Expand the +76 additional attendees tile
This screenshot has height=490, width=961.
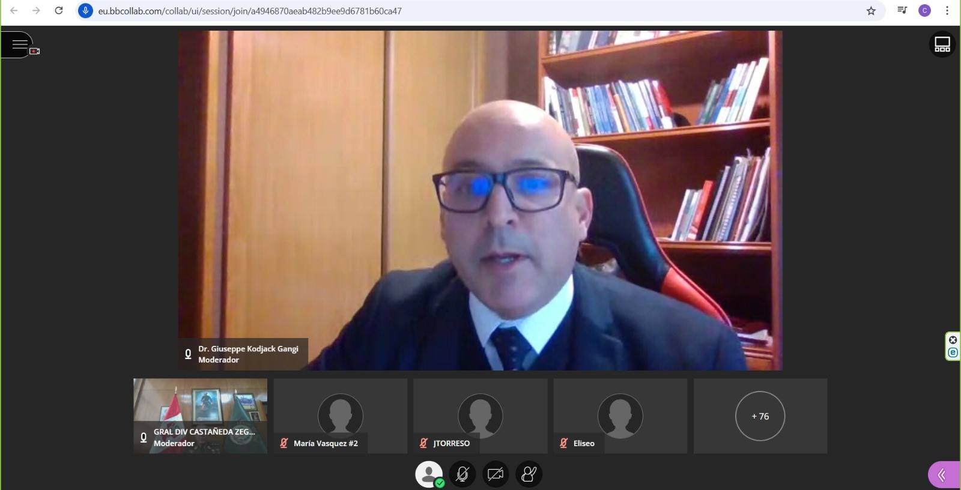tap(760, 416)
